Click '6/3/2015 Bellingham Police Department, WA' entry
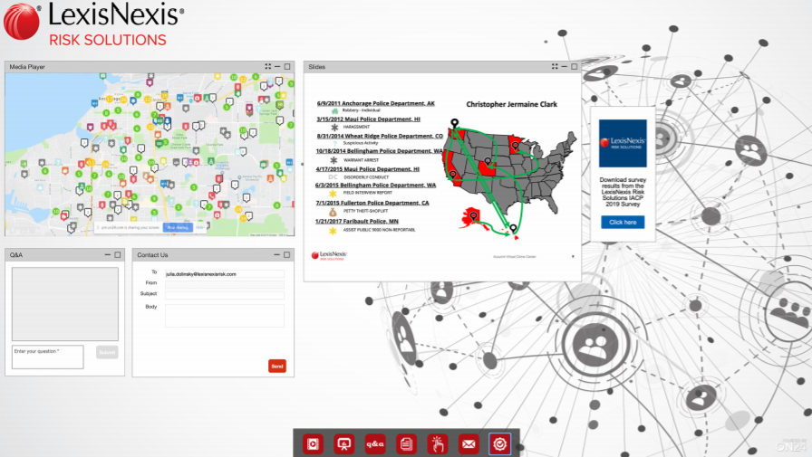This screenshot has height=457, width=812. pyautogui.click(x=375, y=186)
